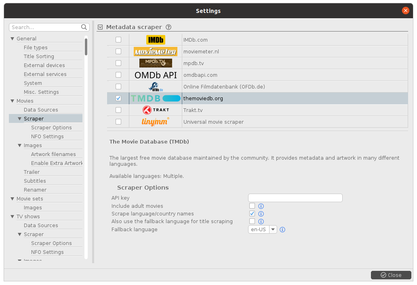
Task: Click the OFDb.de logo icon
Action: 156,87
